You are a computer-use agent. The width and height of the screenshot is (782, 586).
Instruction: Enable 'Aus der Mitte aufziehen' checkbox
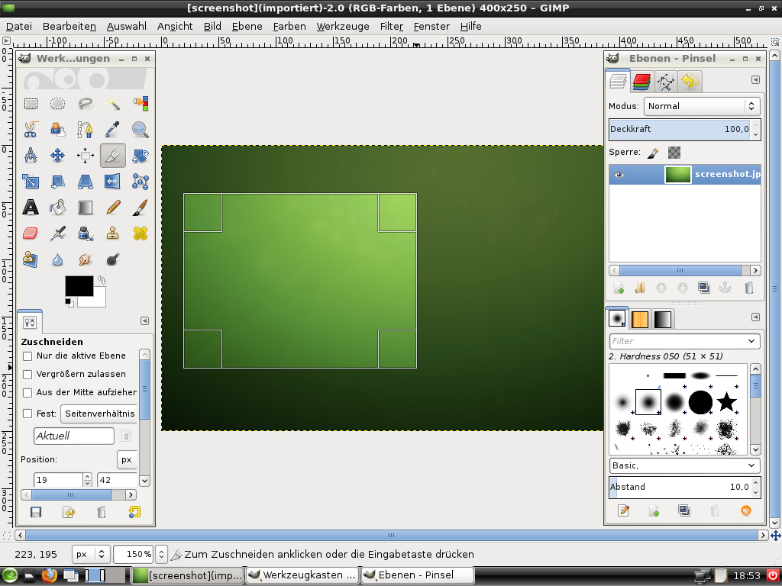[27, 393]
